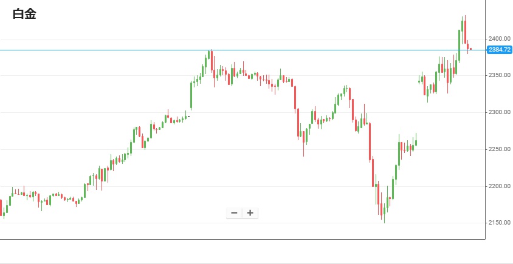Click the blue horizontal current price line

(x=122, y=50)
